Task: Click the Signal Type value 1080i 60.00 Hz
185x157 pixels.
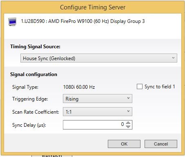Action: 79,87
